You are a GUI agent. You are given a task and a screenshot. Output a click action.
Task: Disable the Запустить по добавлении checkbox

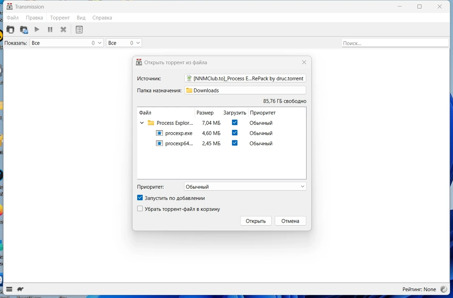pos(140,198)
